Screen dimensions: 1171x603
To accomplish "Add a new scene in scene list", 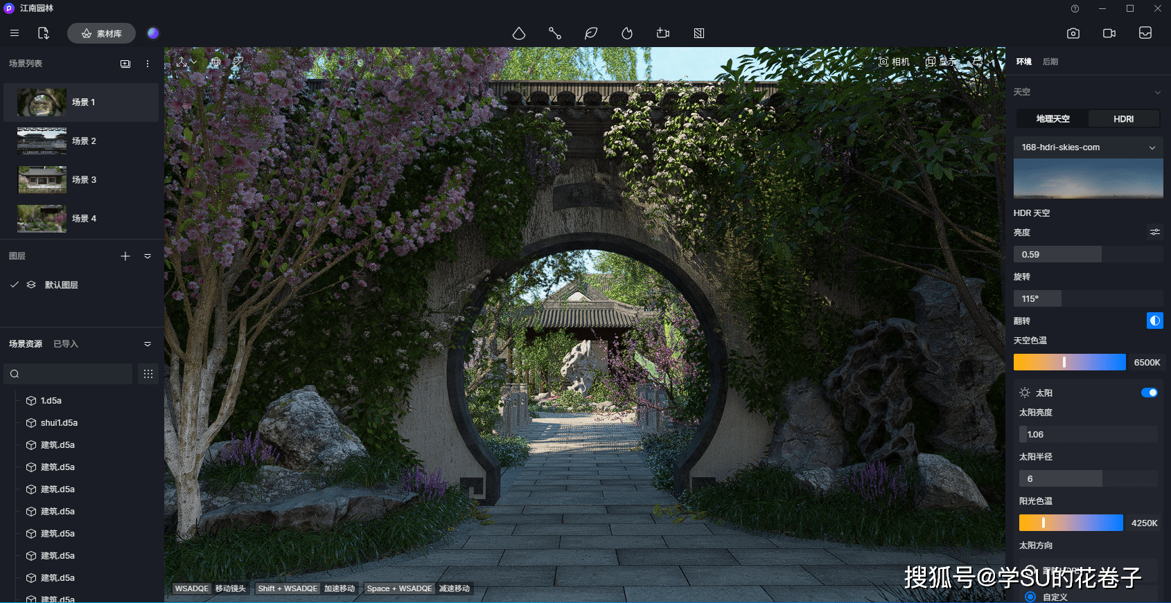I will click(125, 64).
